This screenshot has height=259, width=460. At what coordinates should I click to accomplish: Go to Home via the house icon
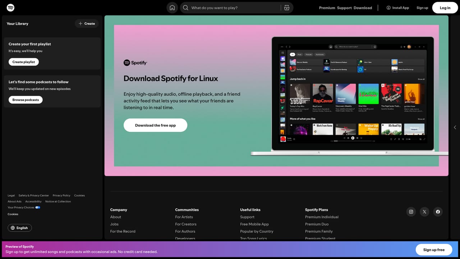[172, 8]
